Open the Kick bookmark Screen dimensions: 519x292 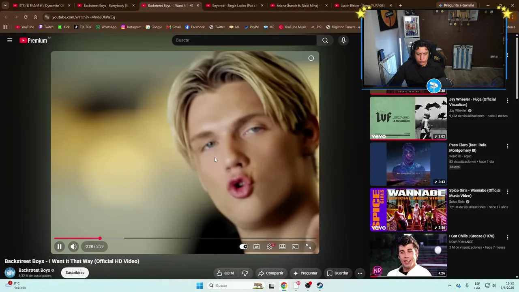pos(64,27)
